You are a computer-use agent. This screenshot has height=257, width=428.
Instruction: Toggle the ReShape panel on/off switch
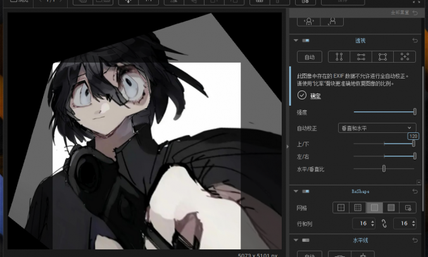click(x=306, y=191)
